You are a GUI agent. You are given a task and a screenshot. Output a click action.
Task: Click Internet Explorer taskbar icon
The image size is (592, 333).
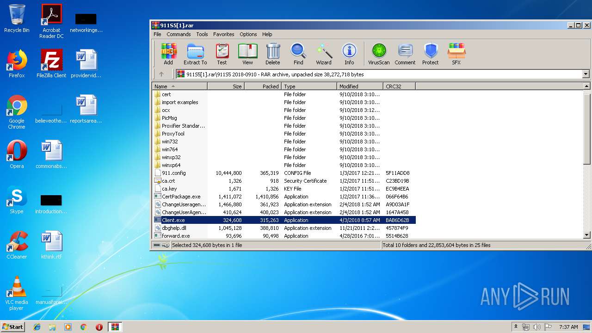(x=37, y=327)
